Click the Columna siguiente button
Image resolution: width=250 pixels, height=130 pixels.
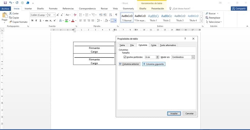[154, 64]
